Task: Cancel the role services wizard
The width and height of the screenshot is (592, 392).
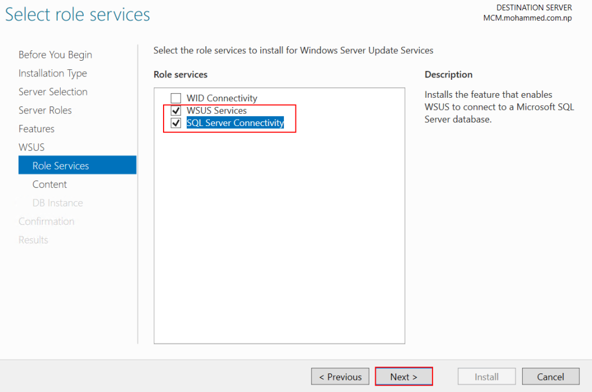Action: 550,376
